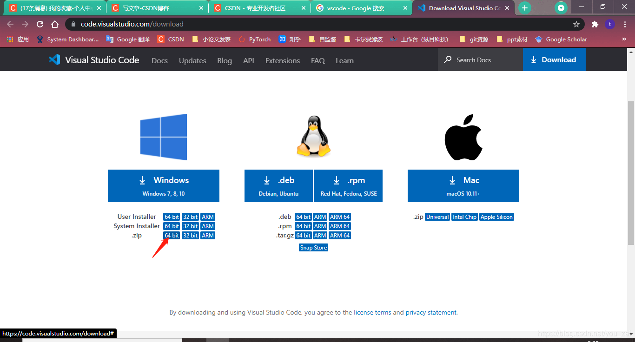Image resolution: width=635 pixels, height=342 pixels.
Task: Click the blue Download button in header
Action: point(554,59)
